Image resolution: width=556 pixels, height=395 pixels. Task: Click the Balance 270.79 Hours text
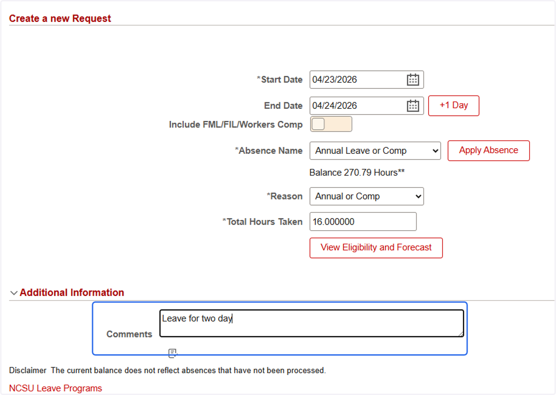357,173
